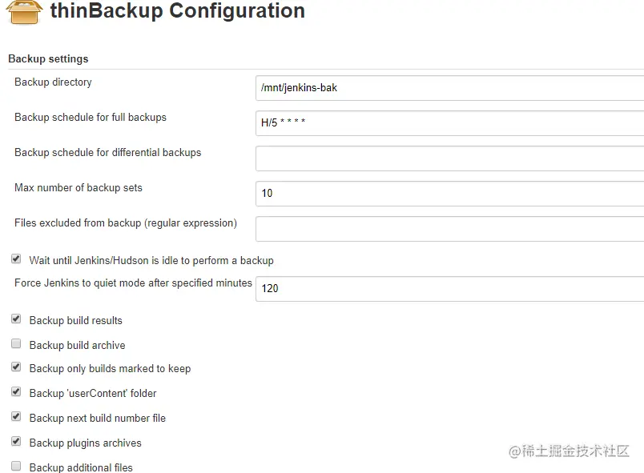Enable "Backup additional files"
644x473 pixels.
click(15, 466)
